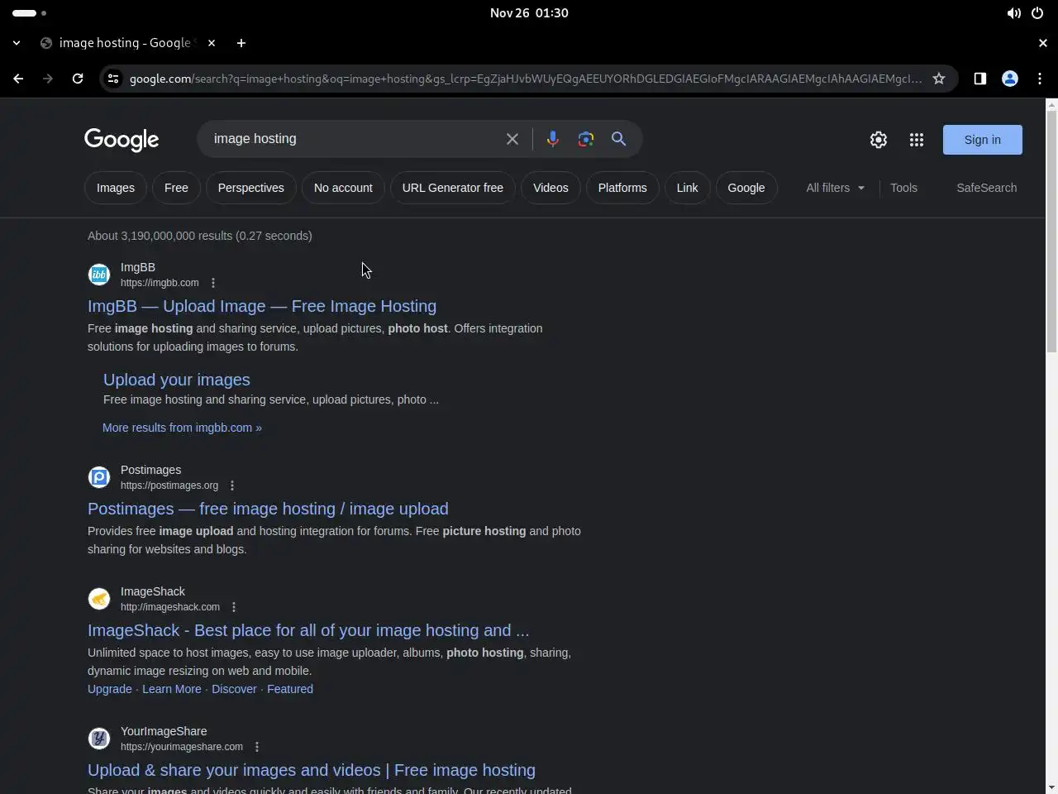Image resolution: width=1058 pixels, height=794 pixels.
Task: Select the URL Generator free chip
Action: pyautogui.click(x=453, y=188)
